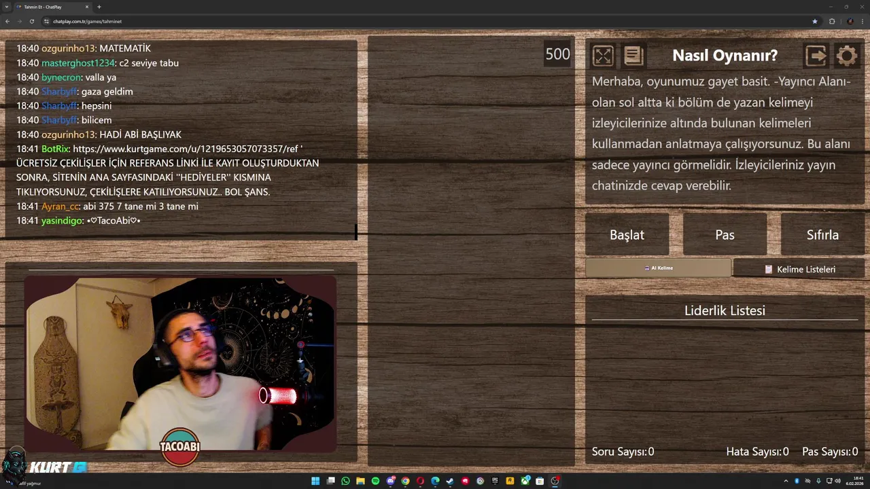
Task: Open Google Chrome from the taskbar
Action: [x=405, y=481]
